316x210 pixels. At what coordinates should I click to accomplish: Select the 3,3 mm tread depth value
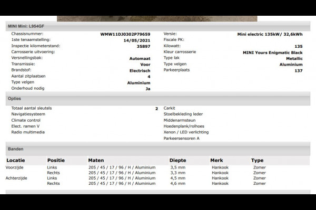click(177, 167)
